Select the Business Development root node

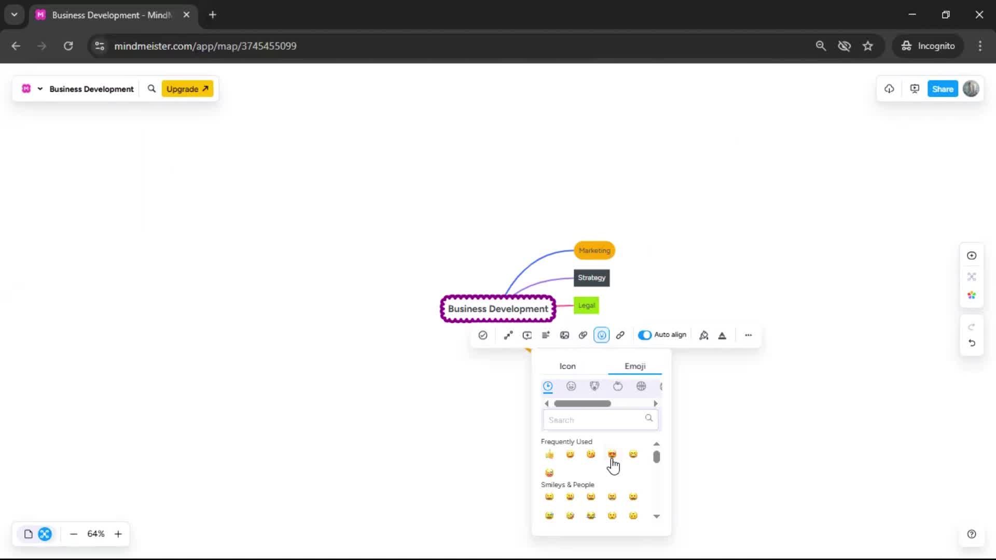tap(498, 309)
